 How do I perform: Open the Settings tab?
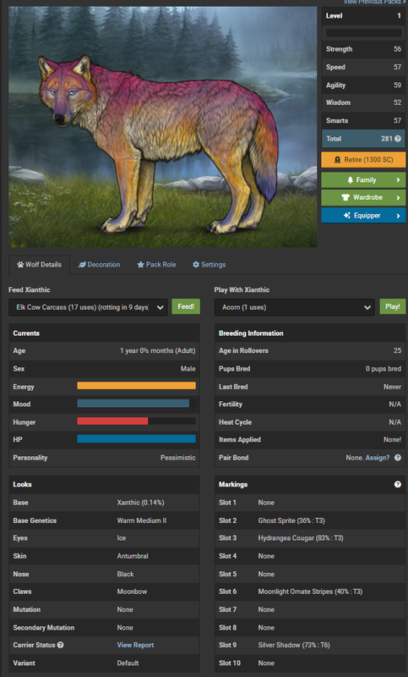pyautogui.click(x=209, y=265)
